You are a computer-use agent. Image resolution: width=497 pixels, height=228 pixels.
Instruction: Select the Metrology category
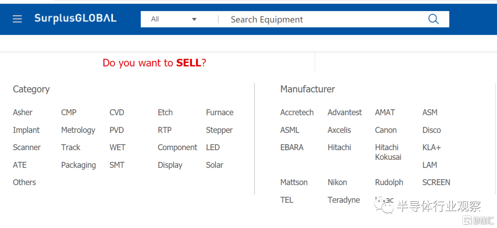click(78, 130)
